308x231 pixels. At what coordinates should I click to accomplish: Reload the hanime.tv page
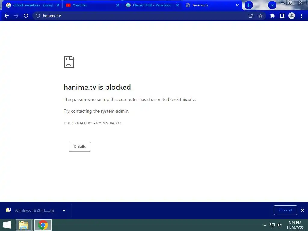[26, 16]
